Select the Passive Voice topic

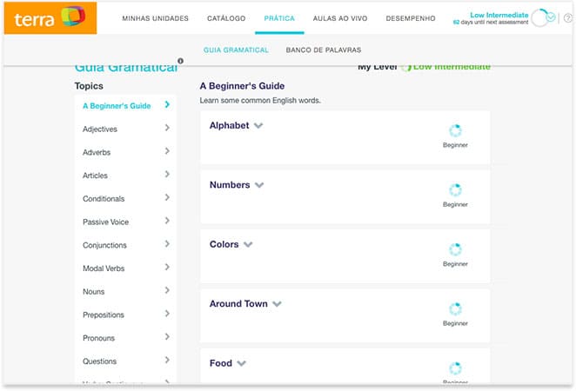point(105,222)
